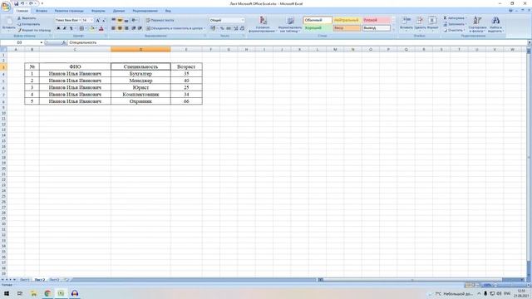The height and width of the screenshot is (299, 532).
Task: Click the large Вставить paste button
Action: tap(8, 23)
